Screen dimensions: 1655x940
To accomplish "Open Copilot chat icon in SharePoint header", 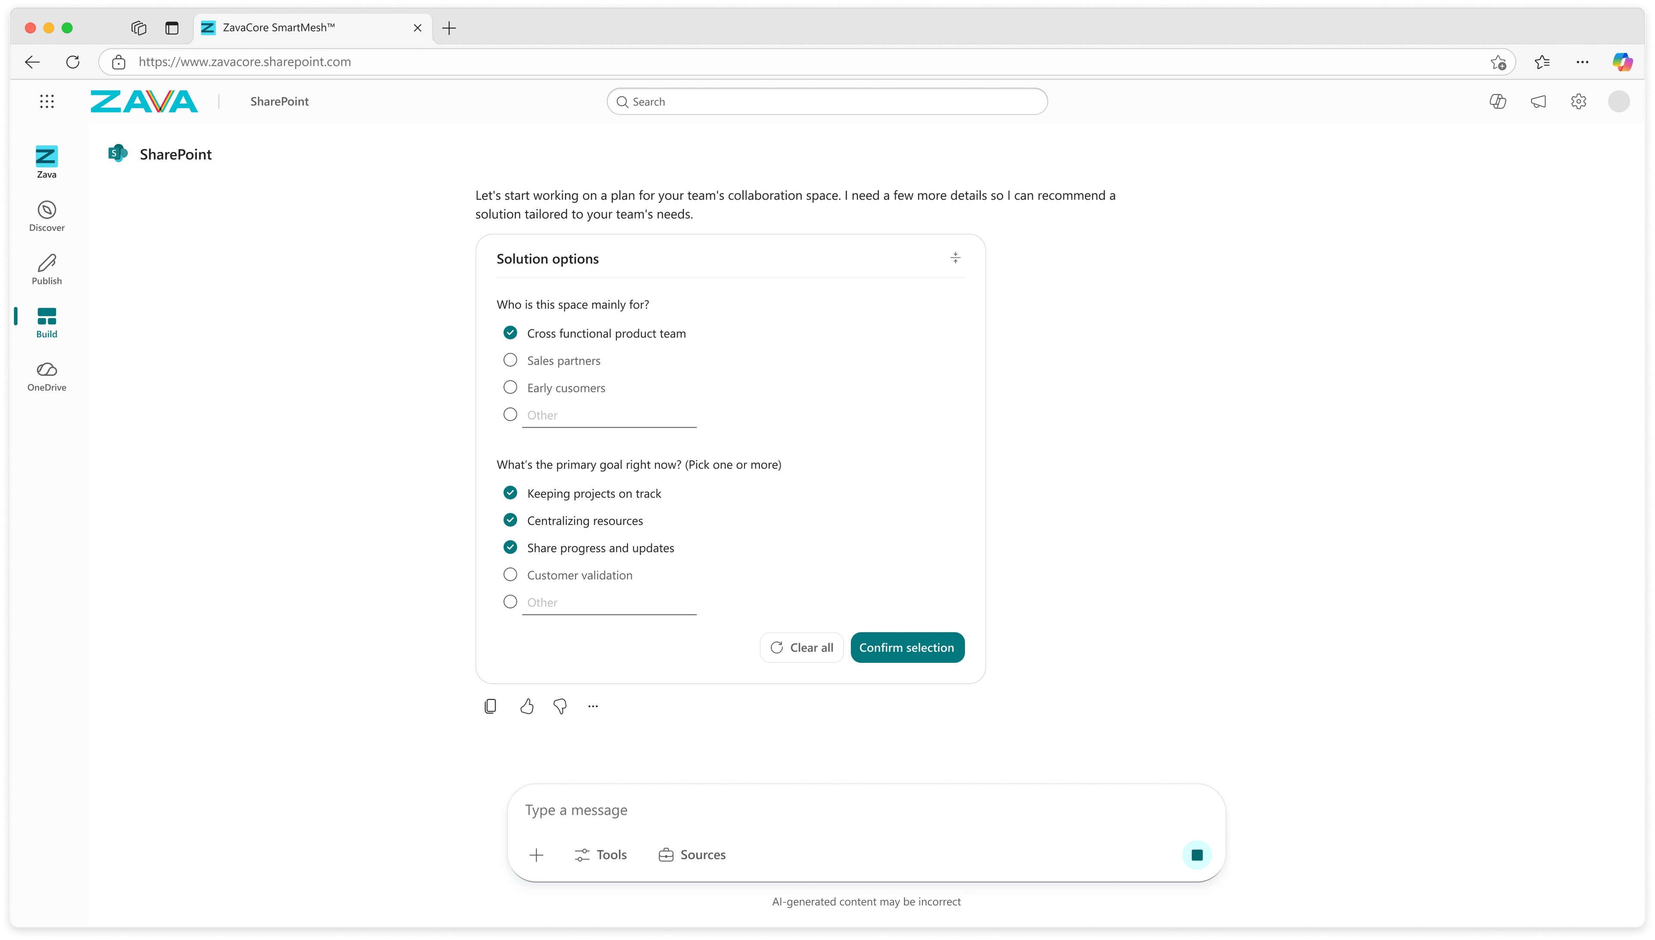I will pyautogui.click(x=1498, y=101).
